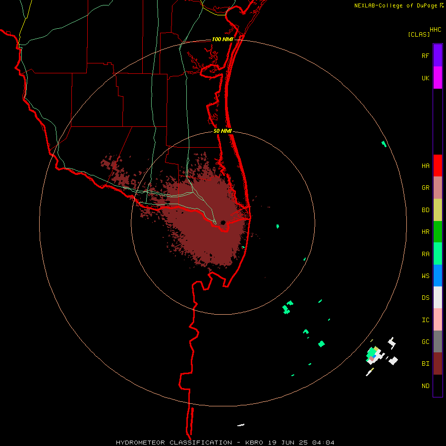Click the DS white legend swatch
This screenshot has width=446, height=446.
click(438, 297)
